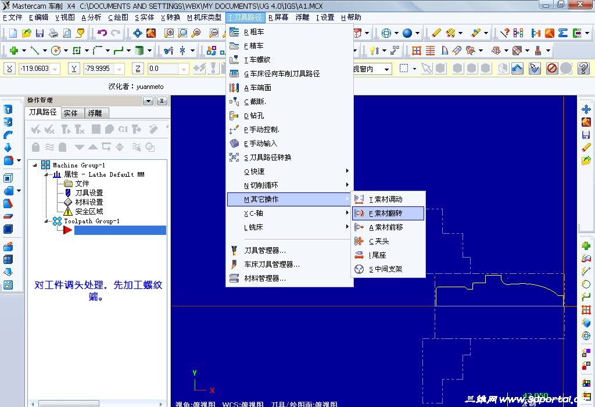The image size is (595, 407).
Task: Click the Z axis lock button
Action: pos(138,69)
